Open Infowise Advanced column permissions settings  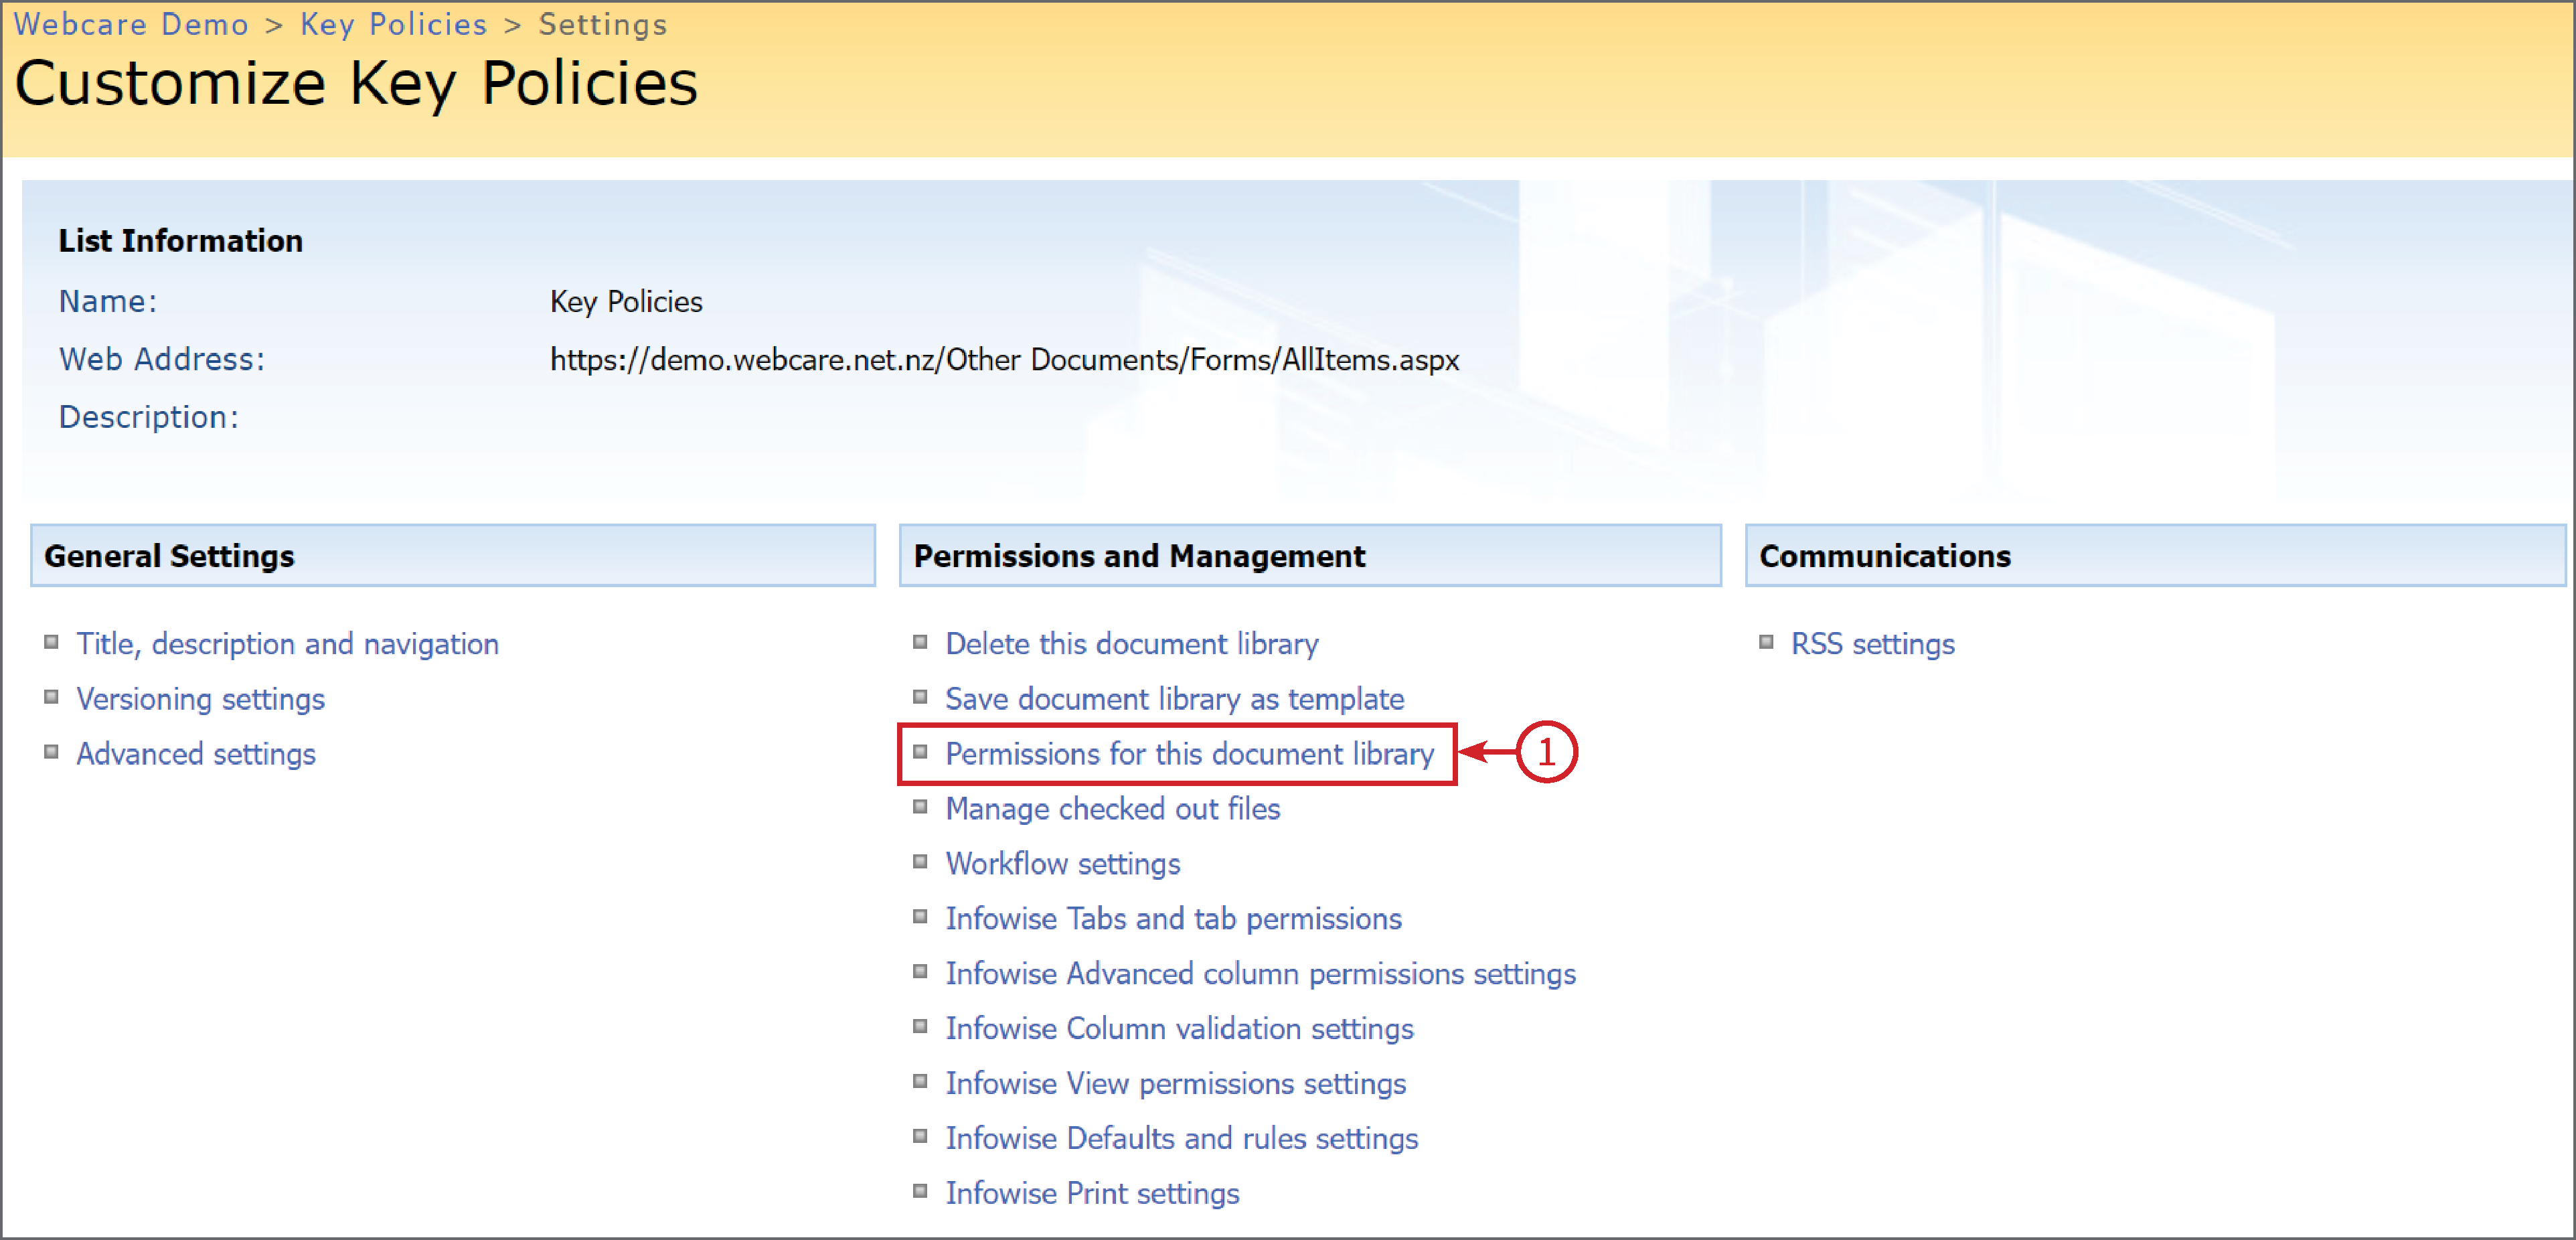[1260, 973]
